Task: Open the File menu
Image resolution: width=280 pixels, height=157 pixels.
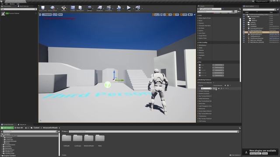Action: click(x=2, y=4)
